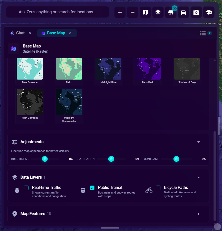The image size is (222, 231).
Task: Open the layers toolbar icon
Action: (x=158, y=12)
